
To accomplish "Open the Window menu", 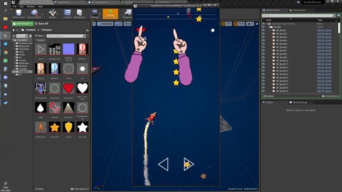I will click(31, 6).
